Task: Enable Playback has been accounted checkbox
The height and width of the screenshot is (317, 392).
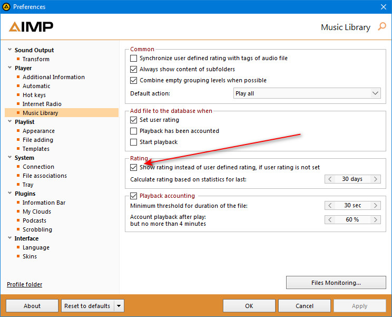Action: [133, 131]
